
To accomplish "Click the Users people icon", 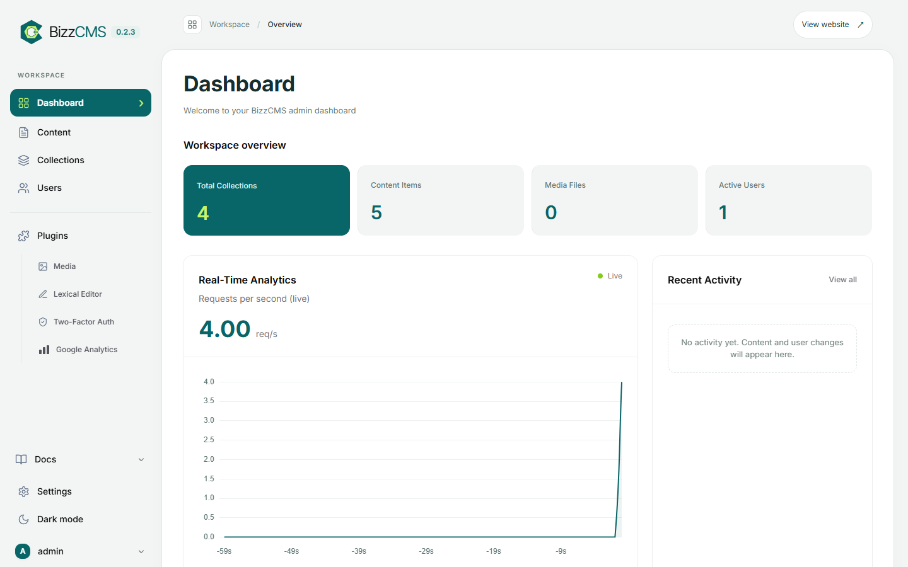I will 24,188.
